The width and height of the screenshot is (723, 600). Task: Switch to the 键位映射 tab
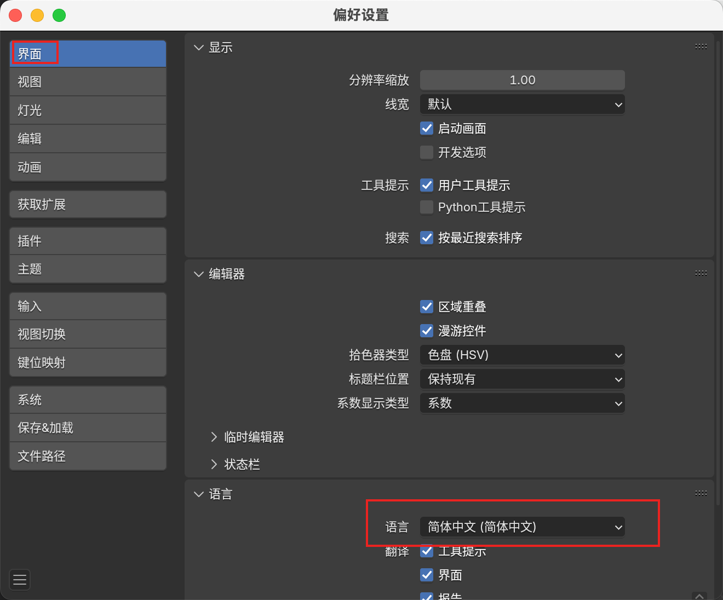point(88,362)
